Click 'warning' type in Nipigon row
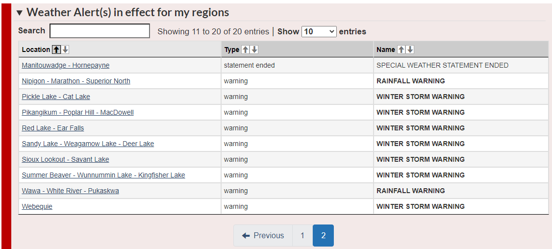Screen dimensions: 552x249 [x=236, y=81]
